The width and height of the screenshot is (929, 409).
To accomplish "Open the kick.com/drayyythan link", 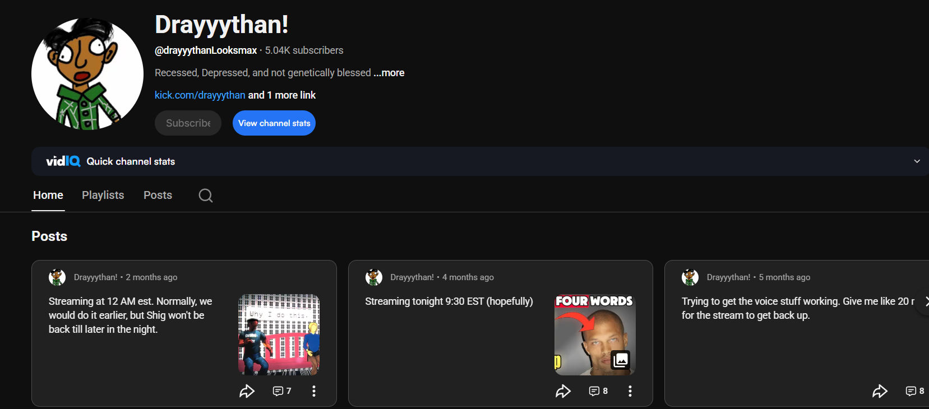I will [x=200, y=95].
